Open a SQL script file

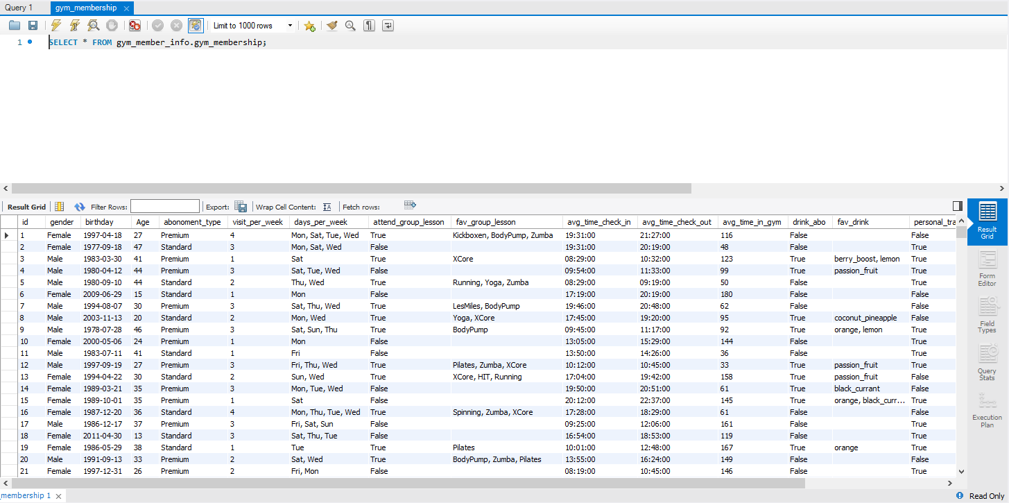[x=14, y=26]
